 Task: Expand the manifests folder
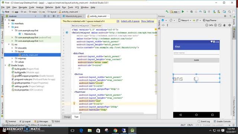(x=9, y=23)
